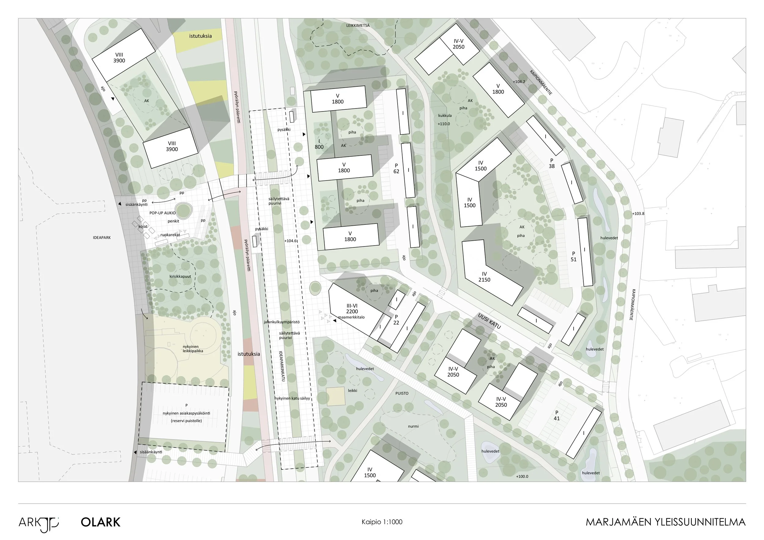Viewport: 764px width, 540px height.
Task: Select the LEIKKIMETSÄ label at top
Action: (x=358, y=25)
